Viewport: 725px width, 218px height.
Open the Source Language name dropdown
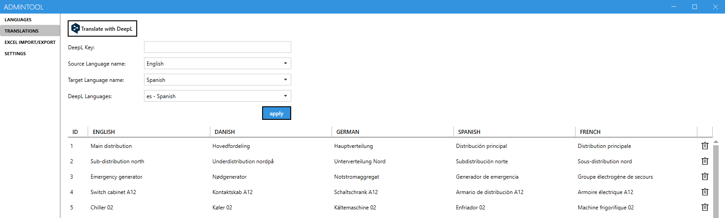pos(217,64)
